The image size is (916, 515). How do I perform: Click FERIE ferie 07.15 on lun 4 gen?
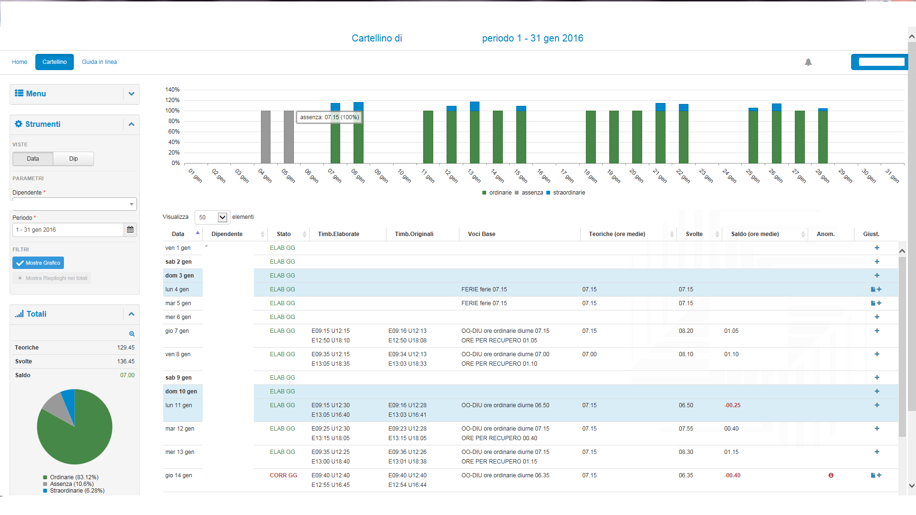(484, 289)
